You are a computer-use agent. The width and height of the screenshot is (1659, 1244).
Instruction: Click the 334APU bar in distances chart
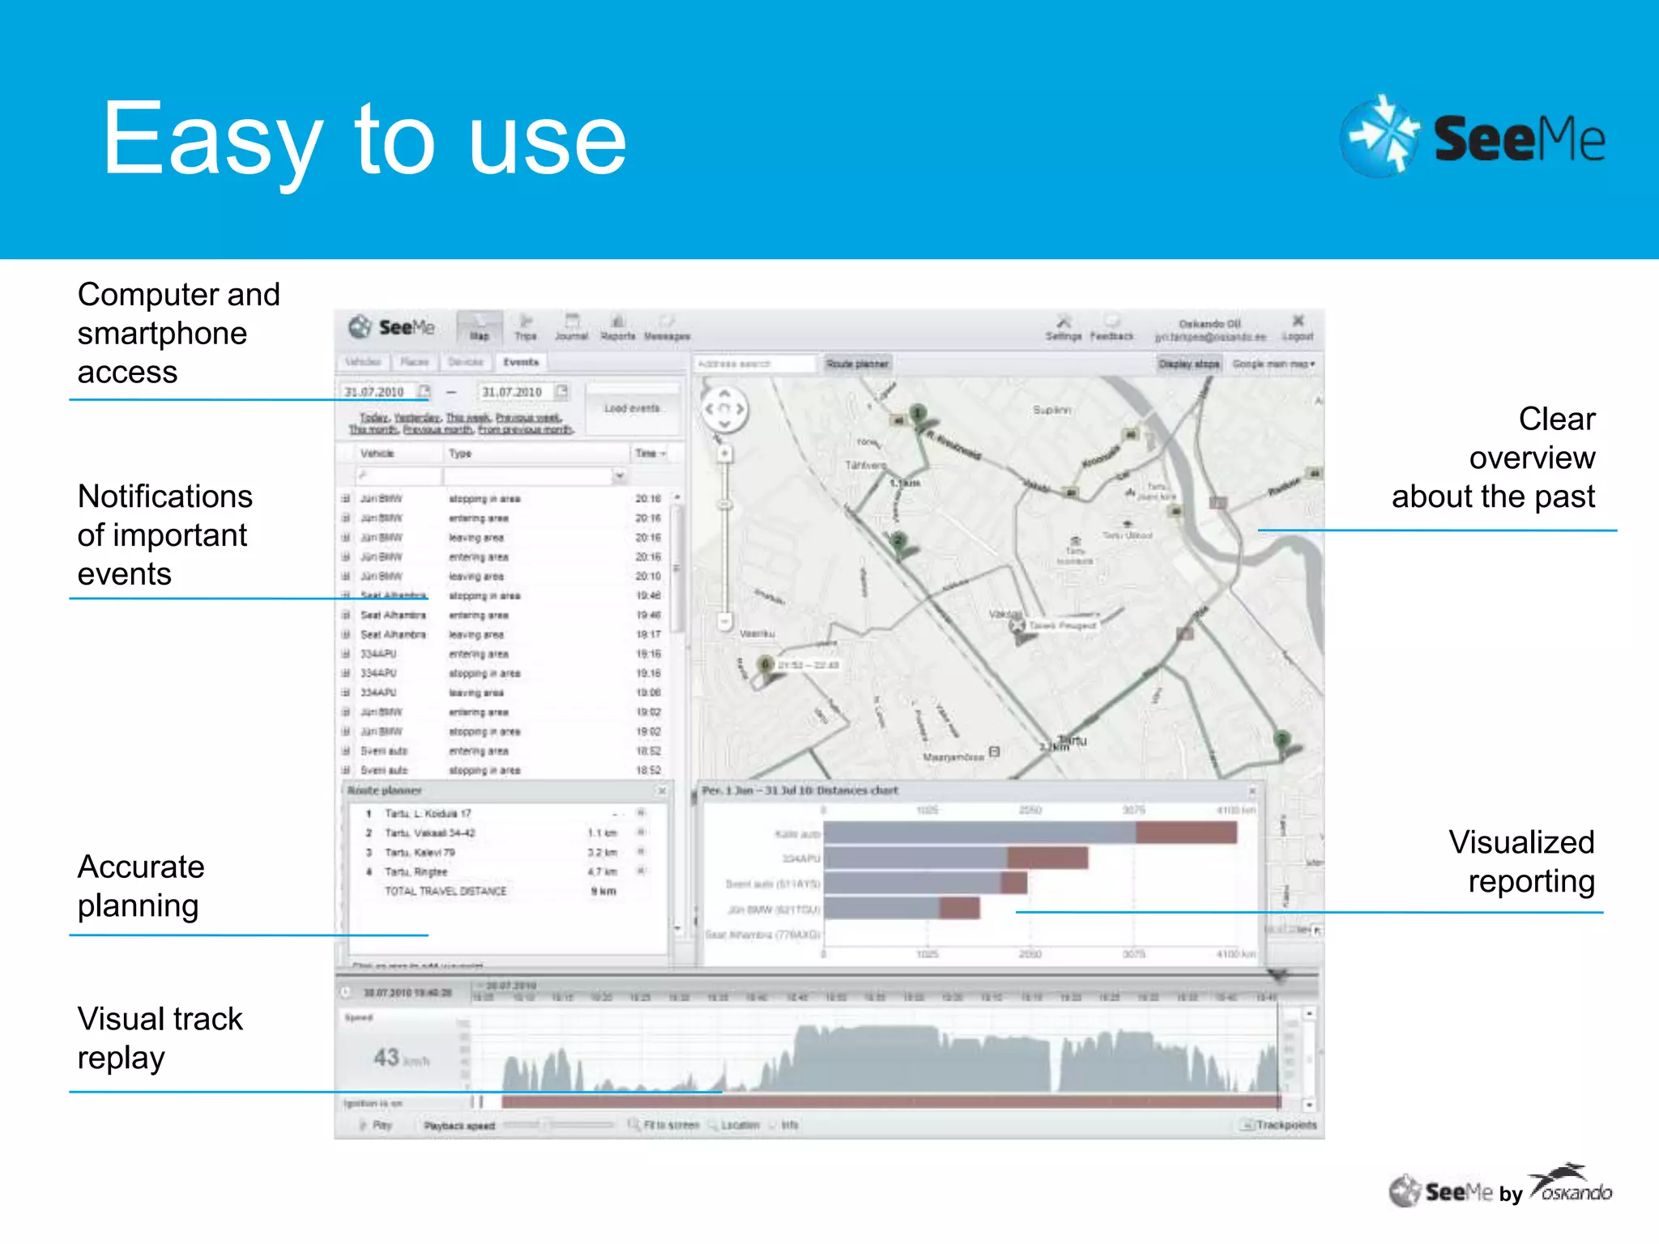[x=956, y=858]
